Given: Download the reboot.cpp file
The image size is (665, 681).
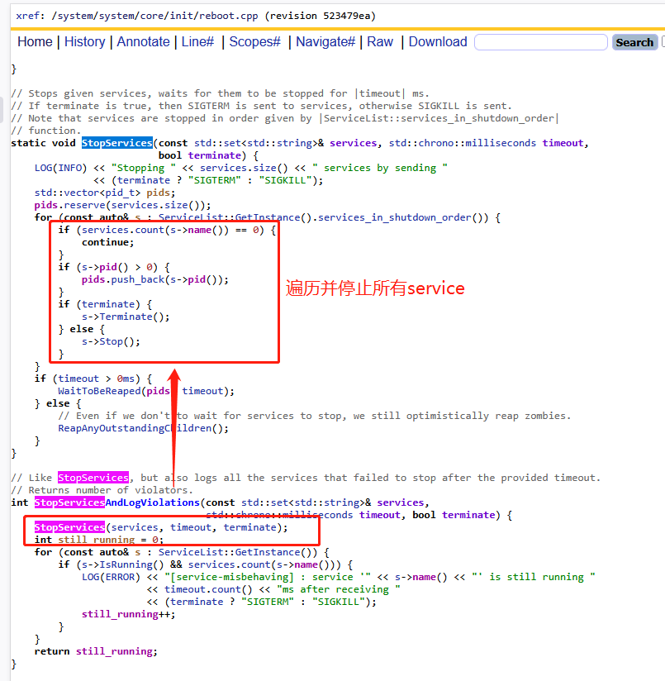Looking at the screenshot, I should pos(437,41).
